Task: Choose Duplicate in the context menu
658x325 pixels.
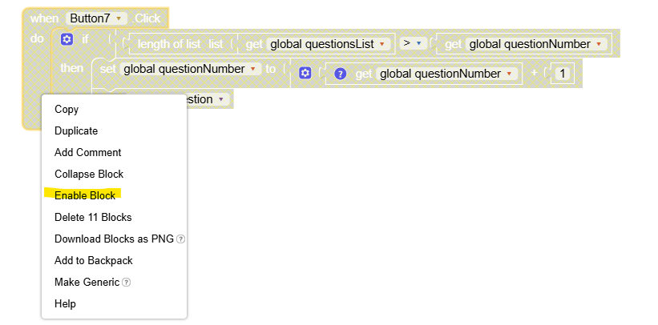Action: pos(76,130)
